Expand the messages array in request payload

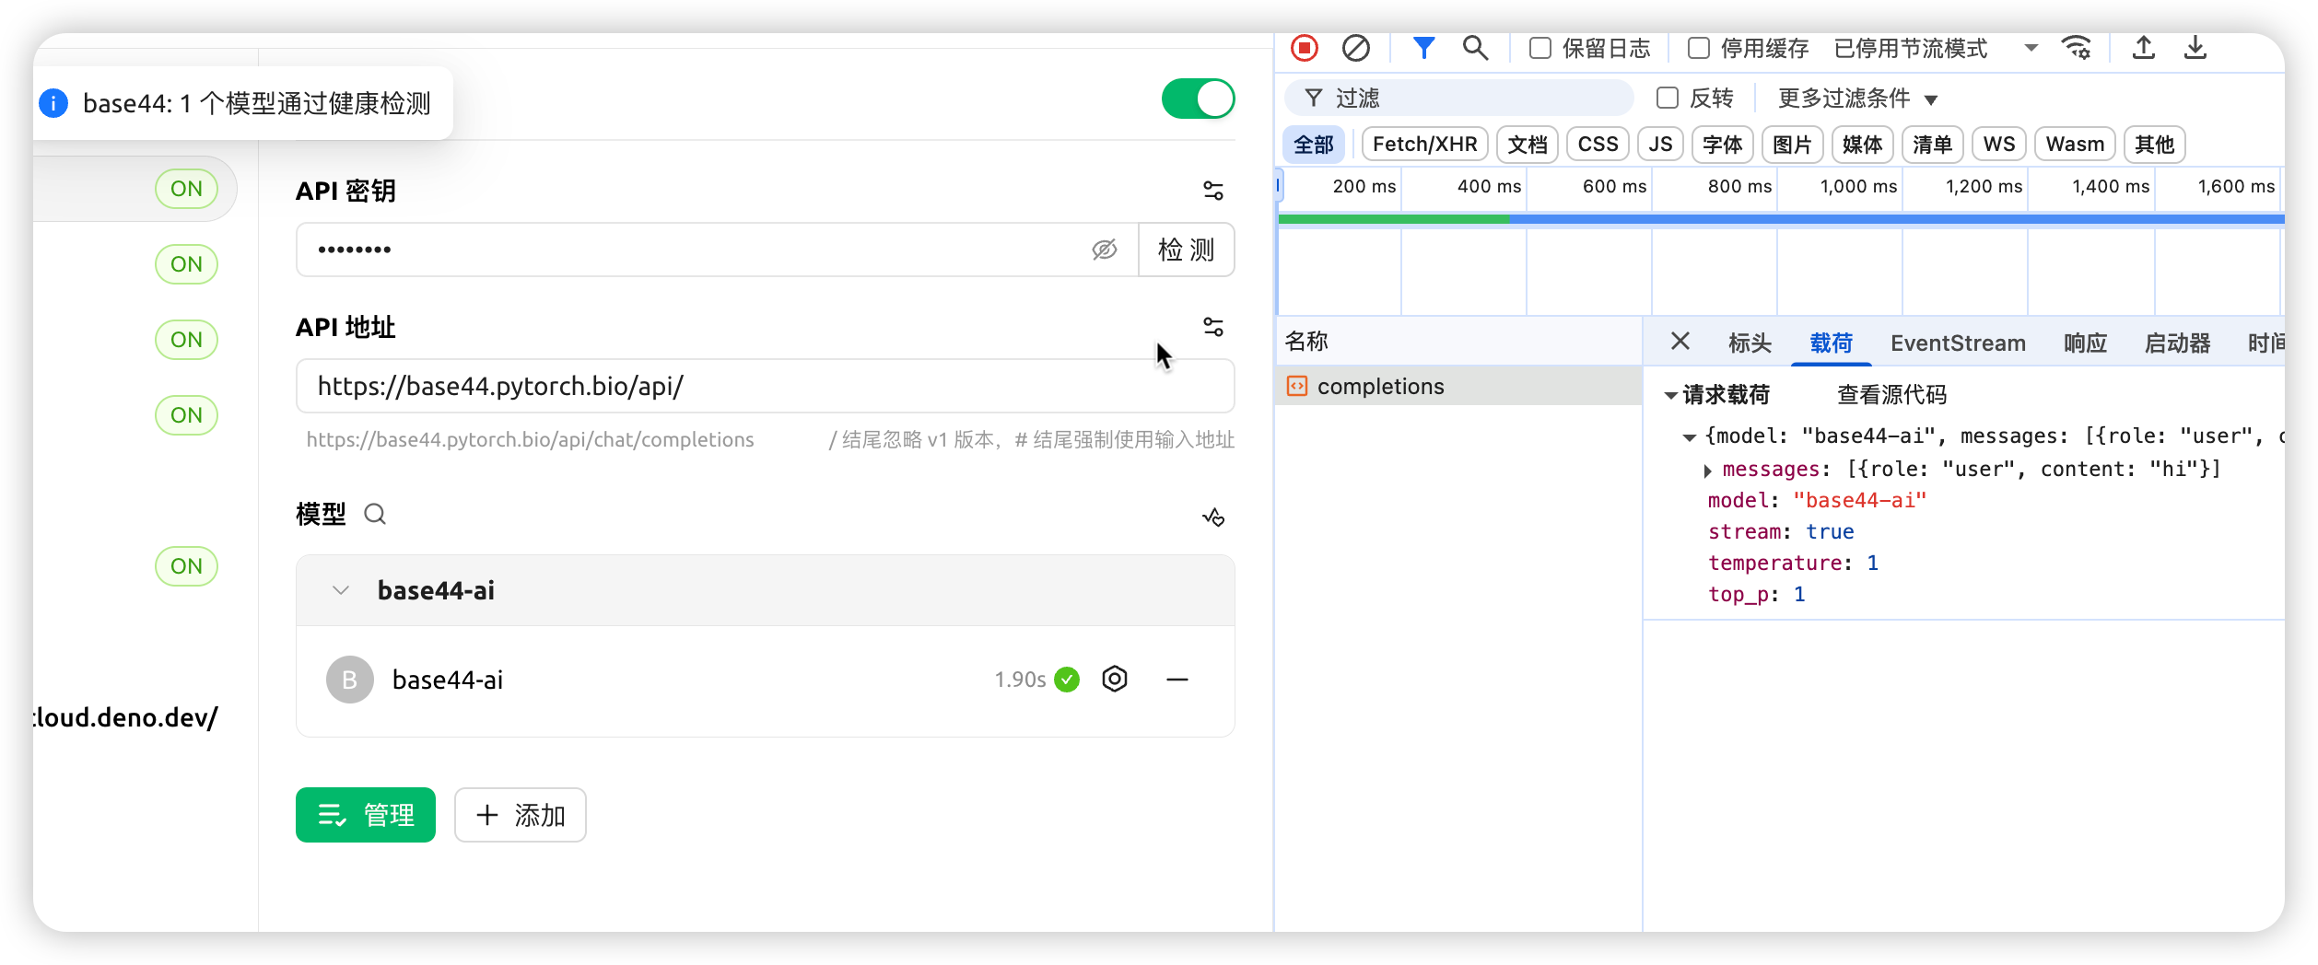pos(1707,471)
